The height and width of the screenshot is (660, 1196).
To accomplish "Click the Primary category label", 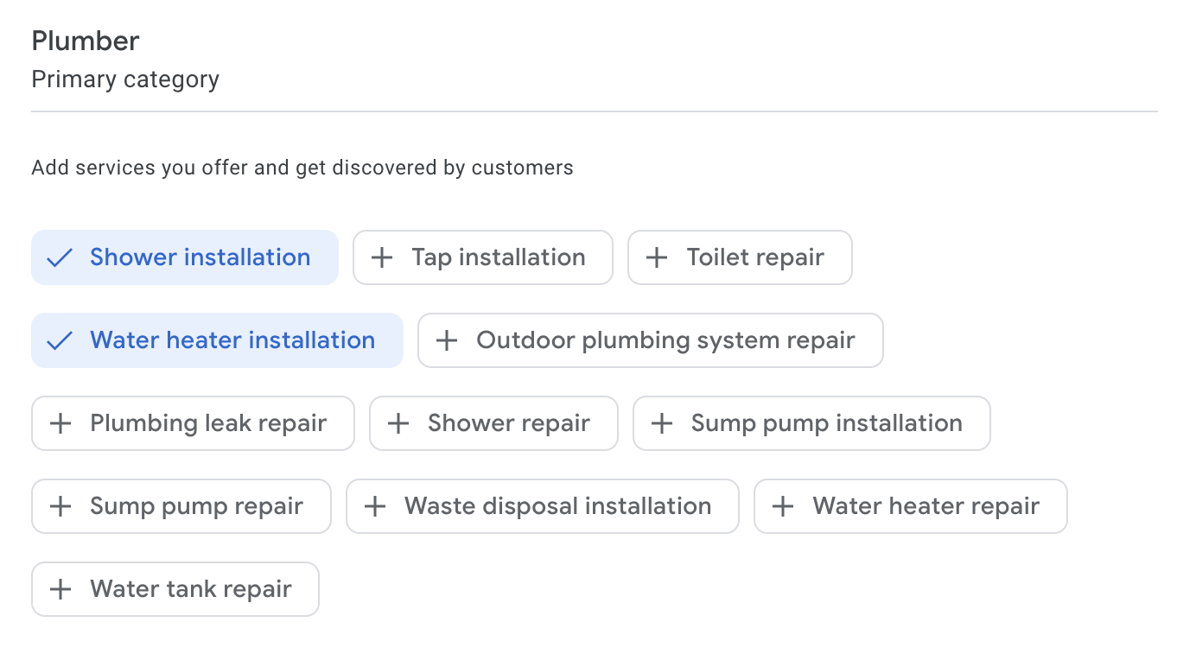I will (125, 79).
